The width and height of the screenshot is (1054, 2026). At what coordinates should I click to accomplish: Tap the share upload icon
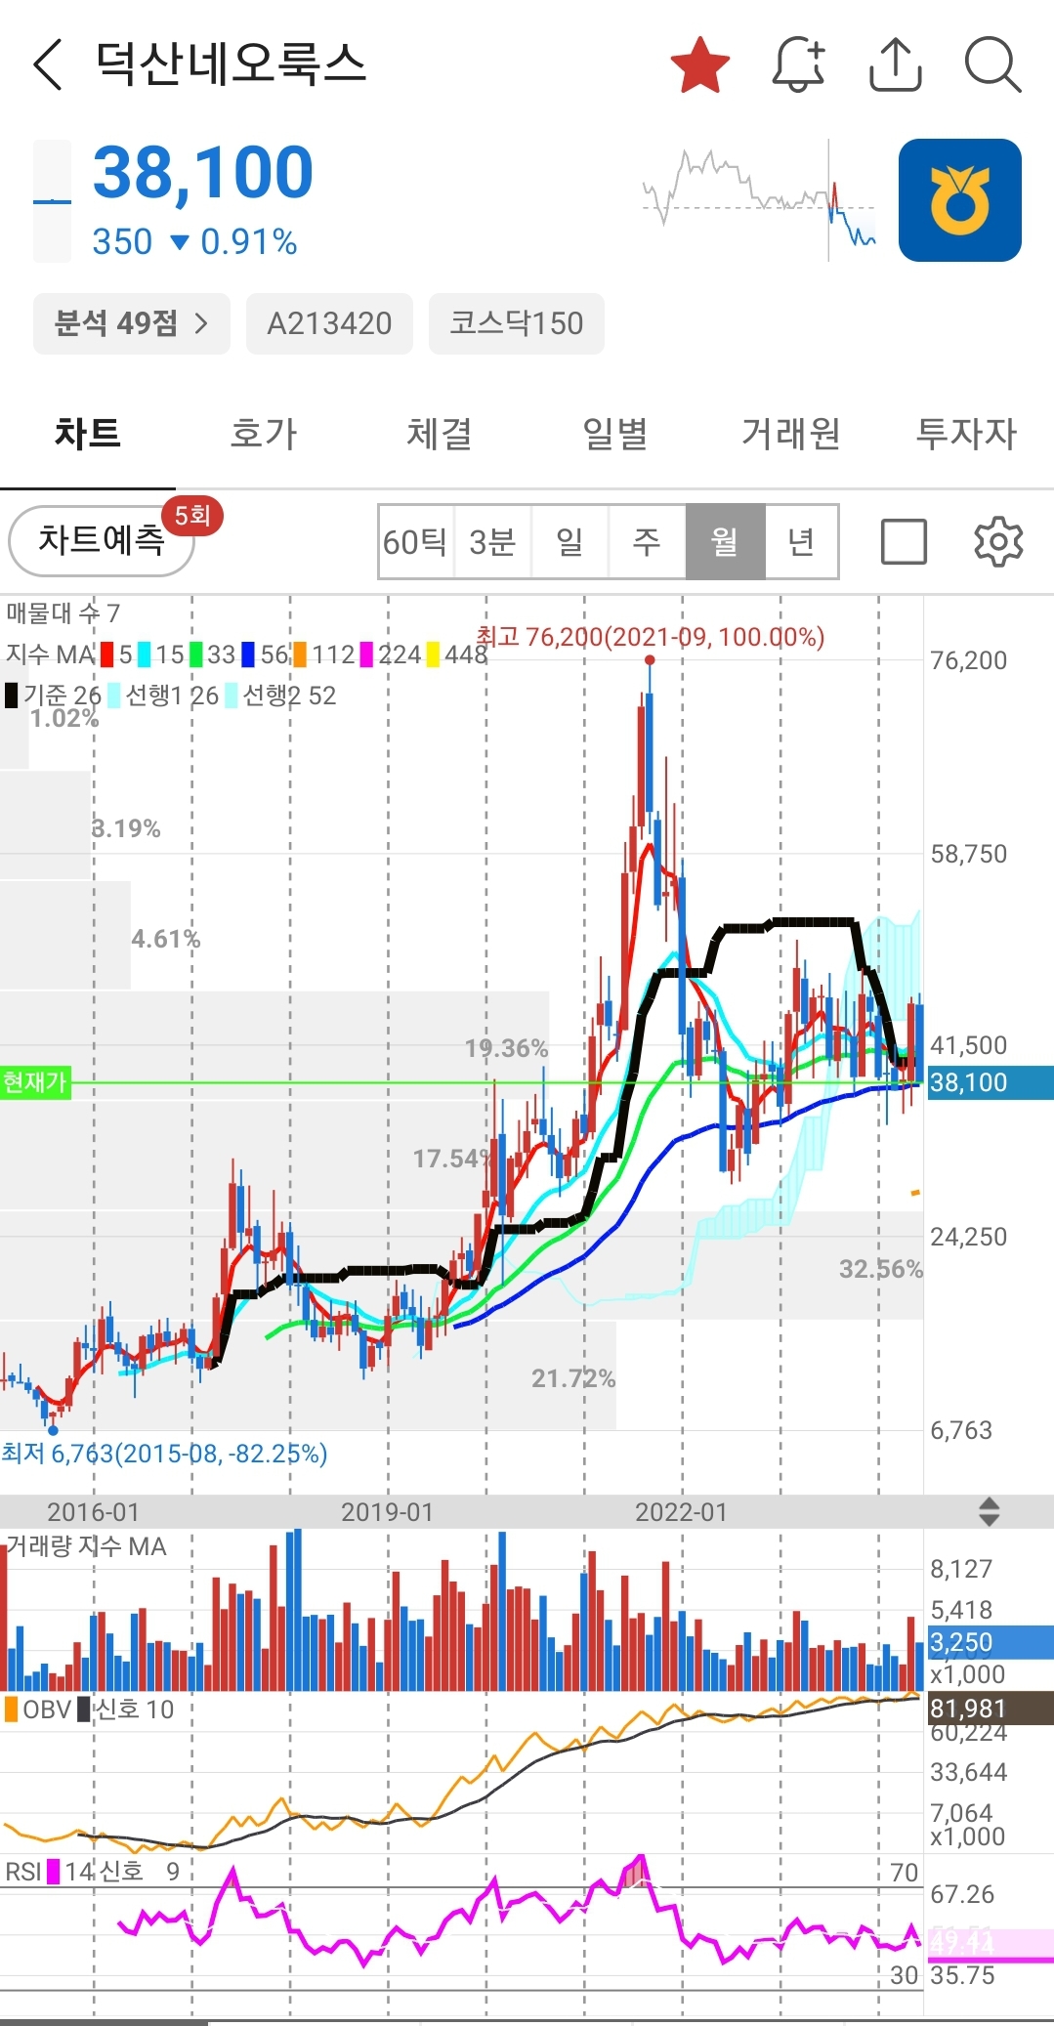pos(895,64)
